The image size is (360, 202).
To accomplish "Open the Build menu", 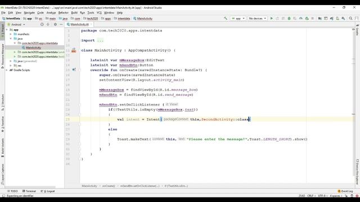I will coord(74,12).
